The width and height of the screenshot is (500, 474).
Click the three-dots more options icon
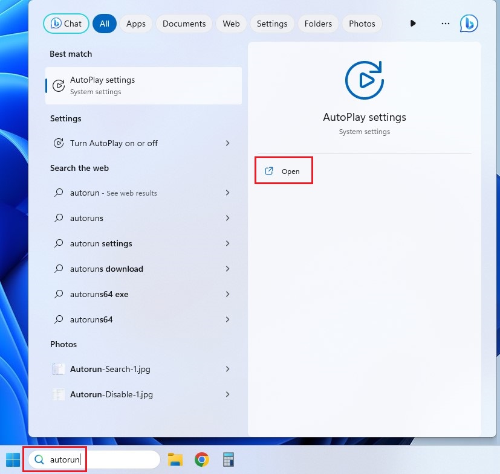[446, 24]
